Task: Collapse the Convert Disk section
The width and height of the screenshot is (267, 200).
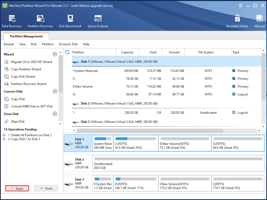Action: tap(55, 92)
